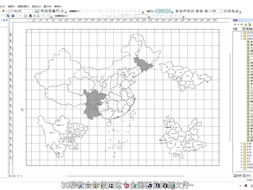Open the Python window icon

57,11
